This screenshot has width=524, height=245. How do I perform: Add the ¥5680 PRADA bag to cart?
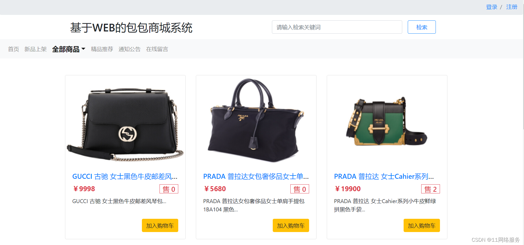[x=291, y=225]
